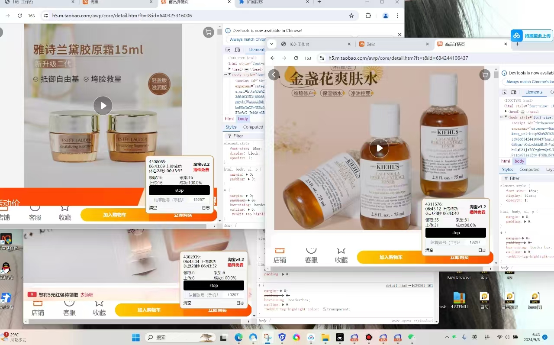Click the transparent color swatch in styles

pos(324,309)
